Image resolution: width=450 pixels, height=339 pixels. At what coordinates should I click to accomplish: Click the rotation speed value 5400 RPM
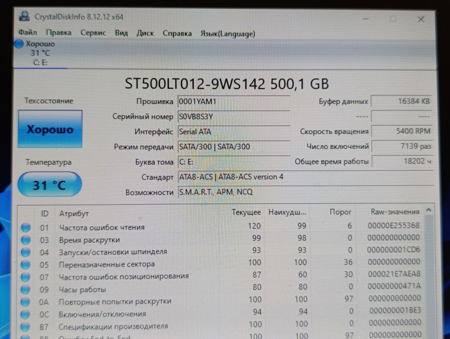(x=402, y=131)
